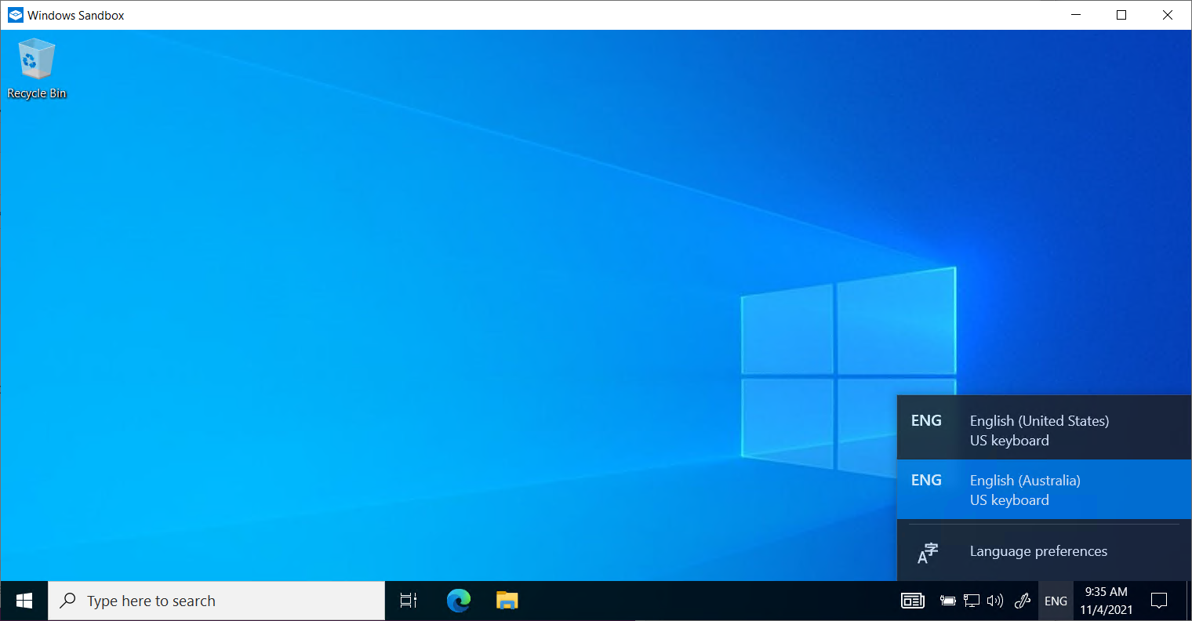
Task: Open network settings from the tray
Action: click(972, 600)
